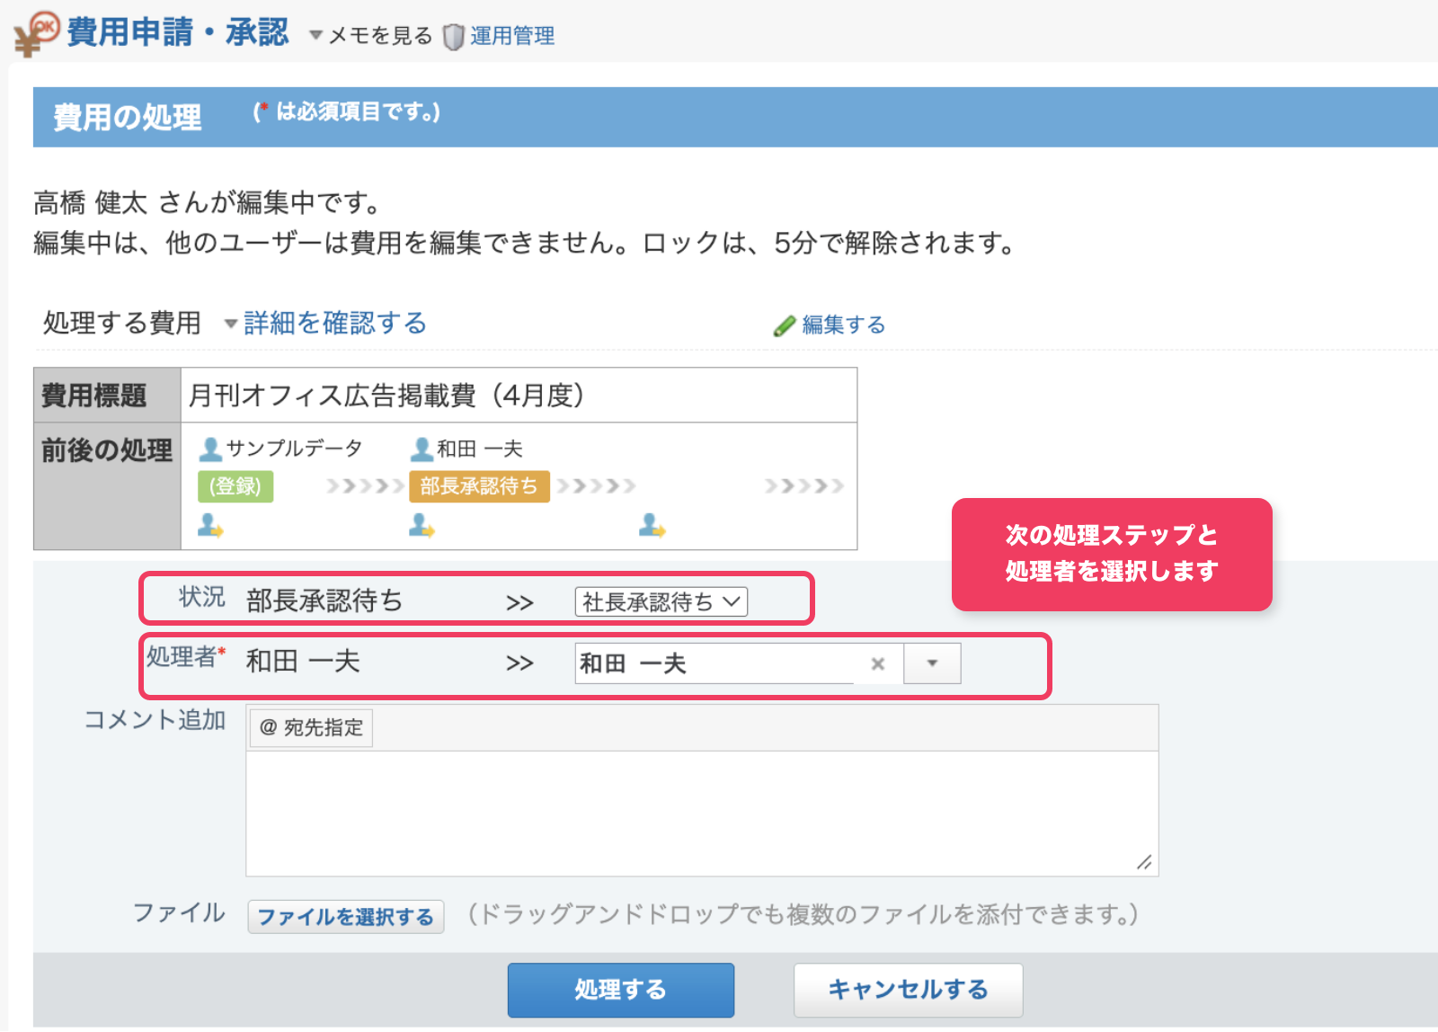Screen dimensions: 1438x1032
Task: Click the shield icon beside 運用管理
Action: point(454,36)
